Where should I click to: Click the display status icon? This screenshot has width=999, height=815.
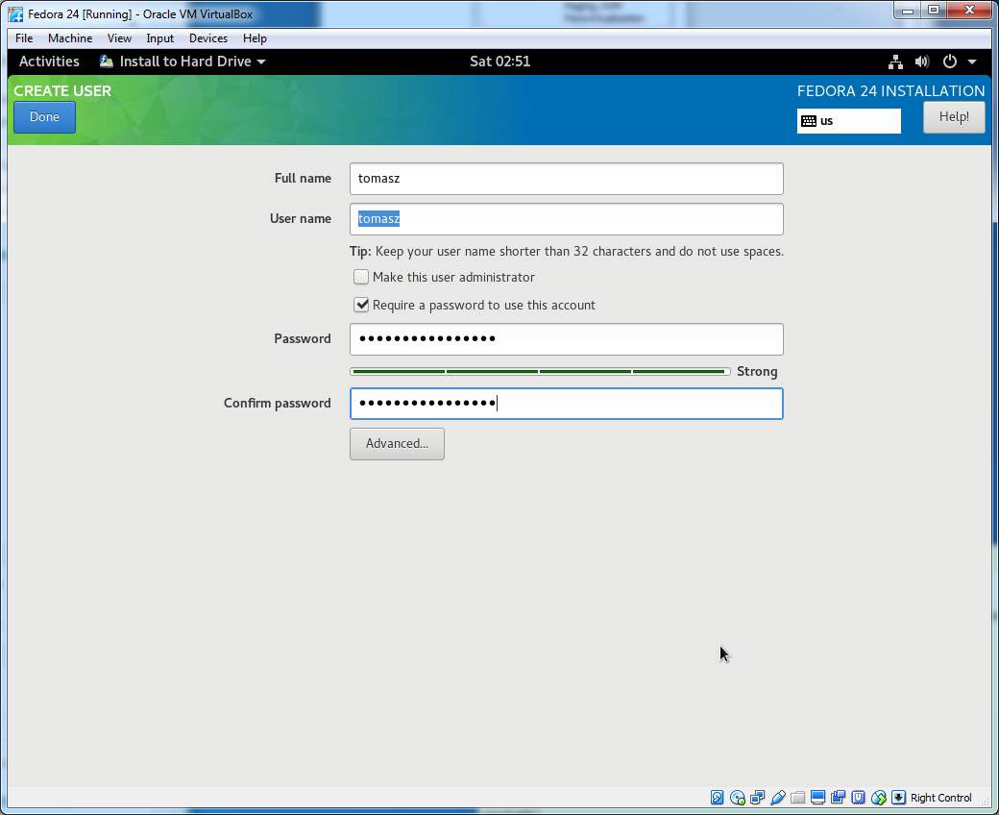pos(818,797)
